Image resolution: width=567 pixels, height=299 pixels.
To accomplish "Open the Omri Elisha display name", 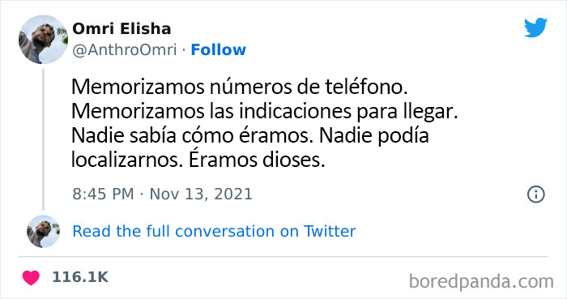I will pyautogui.click(x=122, y=29).
